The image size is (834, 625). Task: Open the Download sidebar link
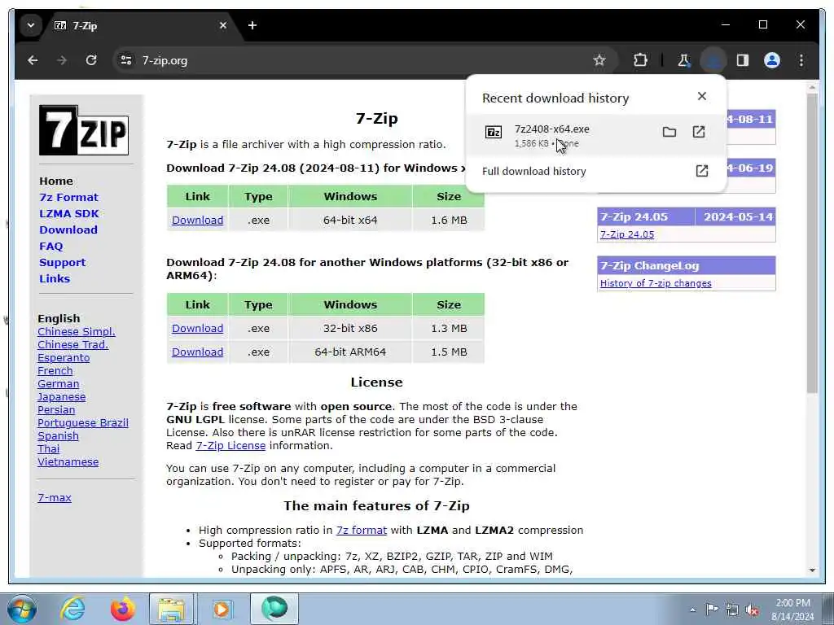(68, 230)
